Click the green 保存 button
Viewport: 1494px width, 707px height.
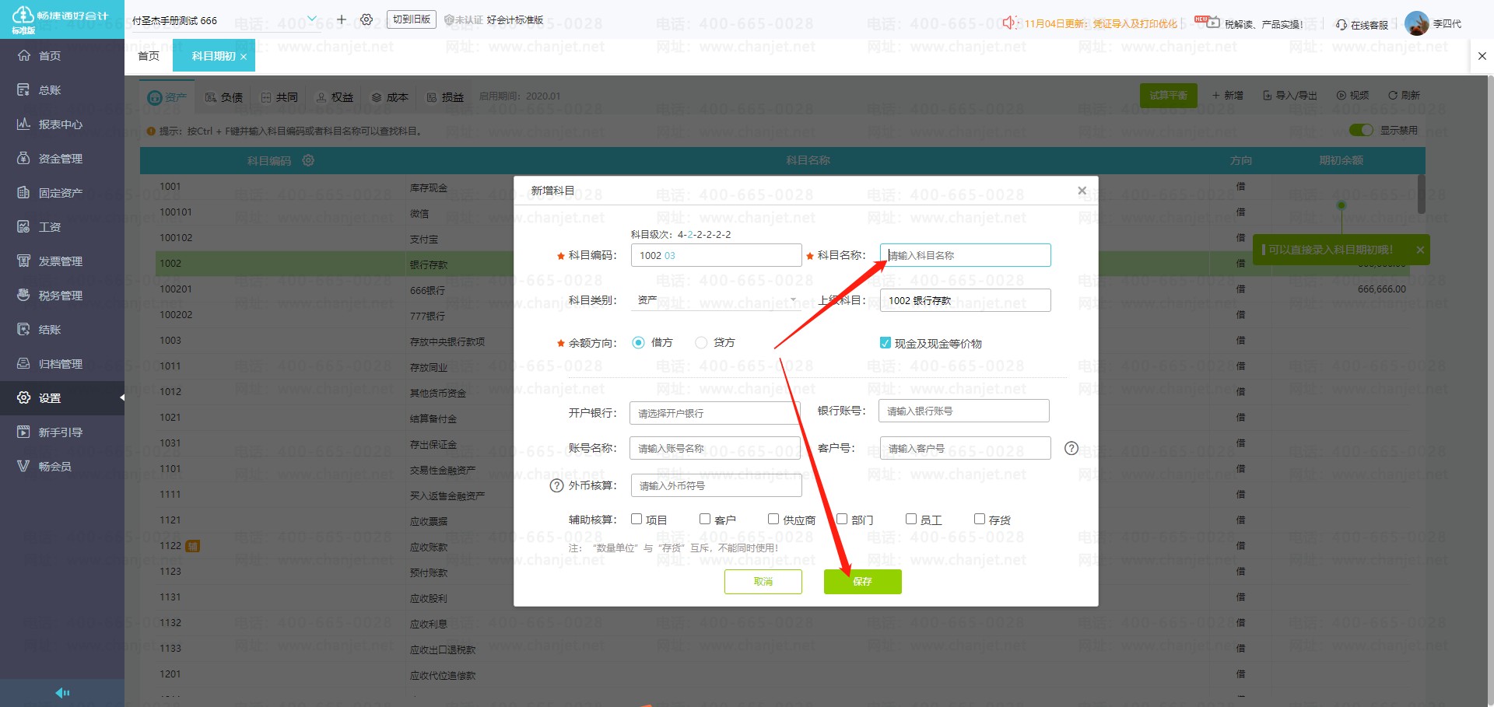click(862, 581)
